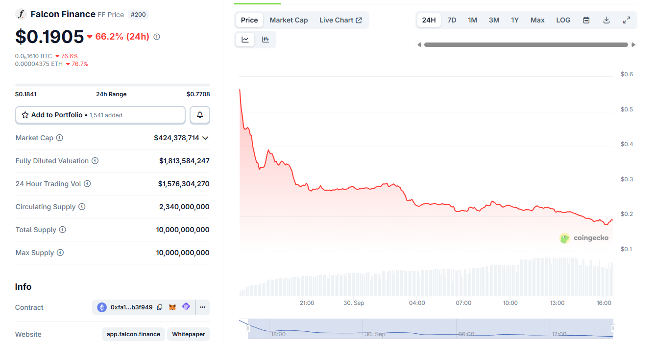Click the $1,813,584,247 valuation value
This screenshot has width=654, height=345.
[184, 161]
